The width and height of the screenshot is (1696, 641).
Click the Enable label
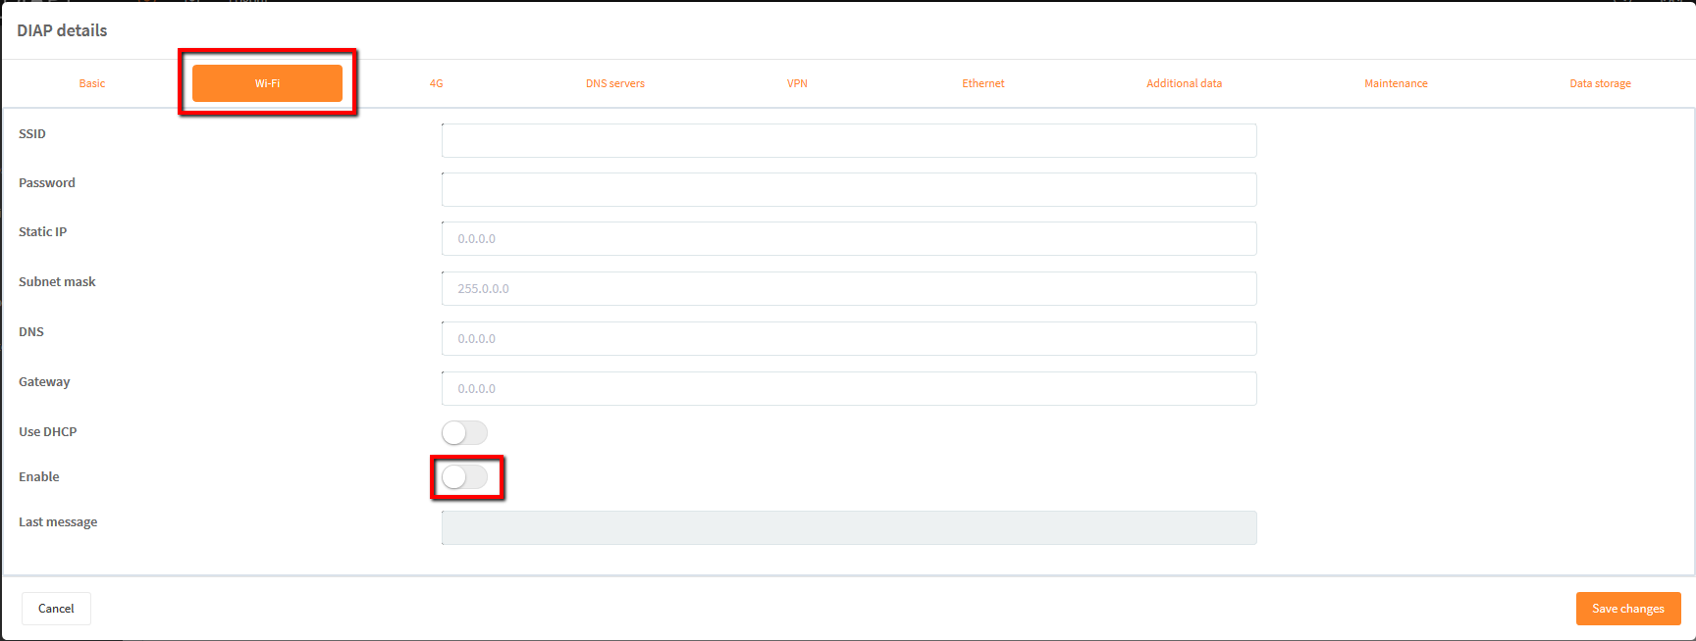click(39, 476)
